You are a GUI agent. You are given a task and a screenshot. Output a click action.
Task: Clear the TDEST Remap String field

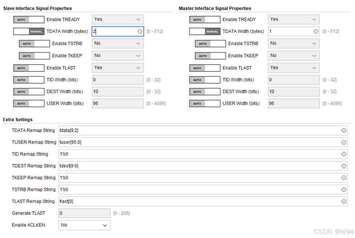tap(344, 166)
